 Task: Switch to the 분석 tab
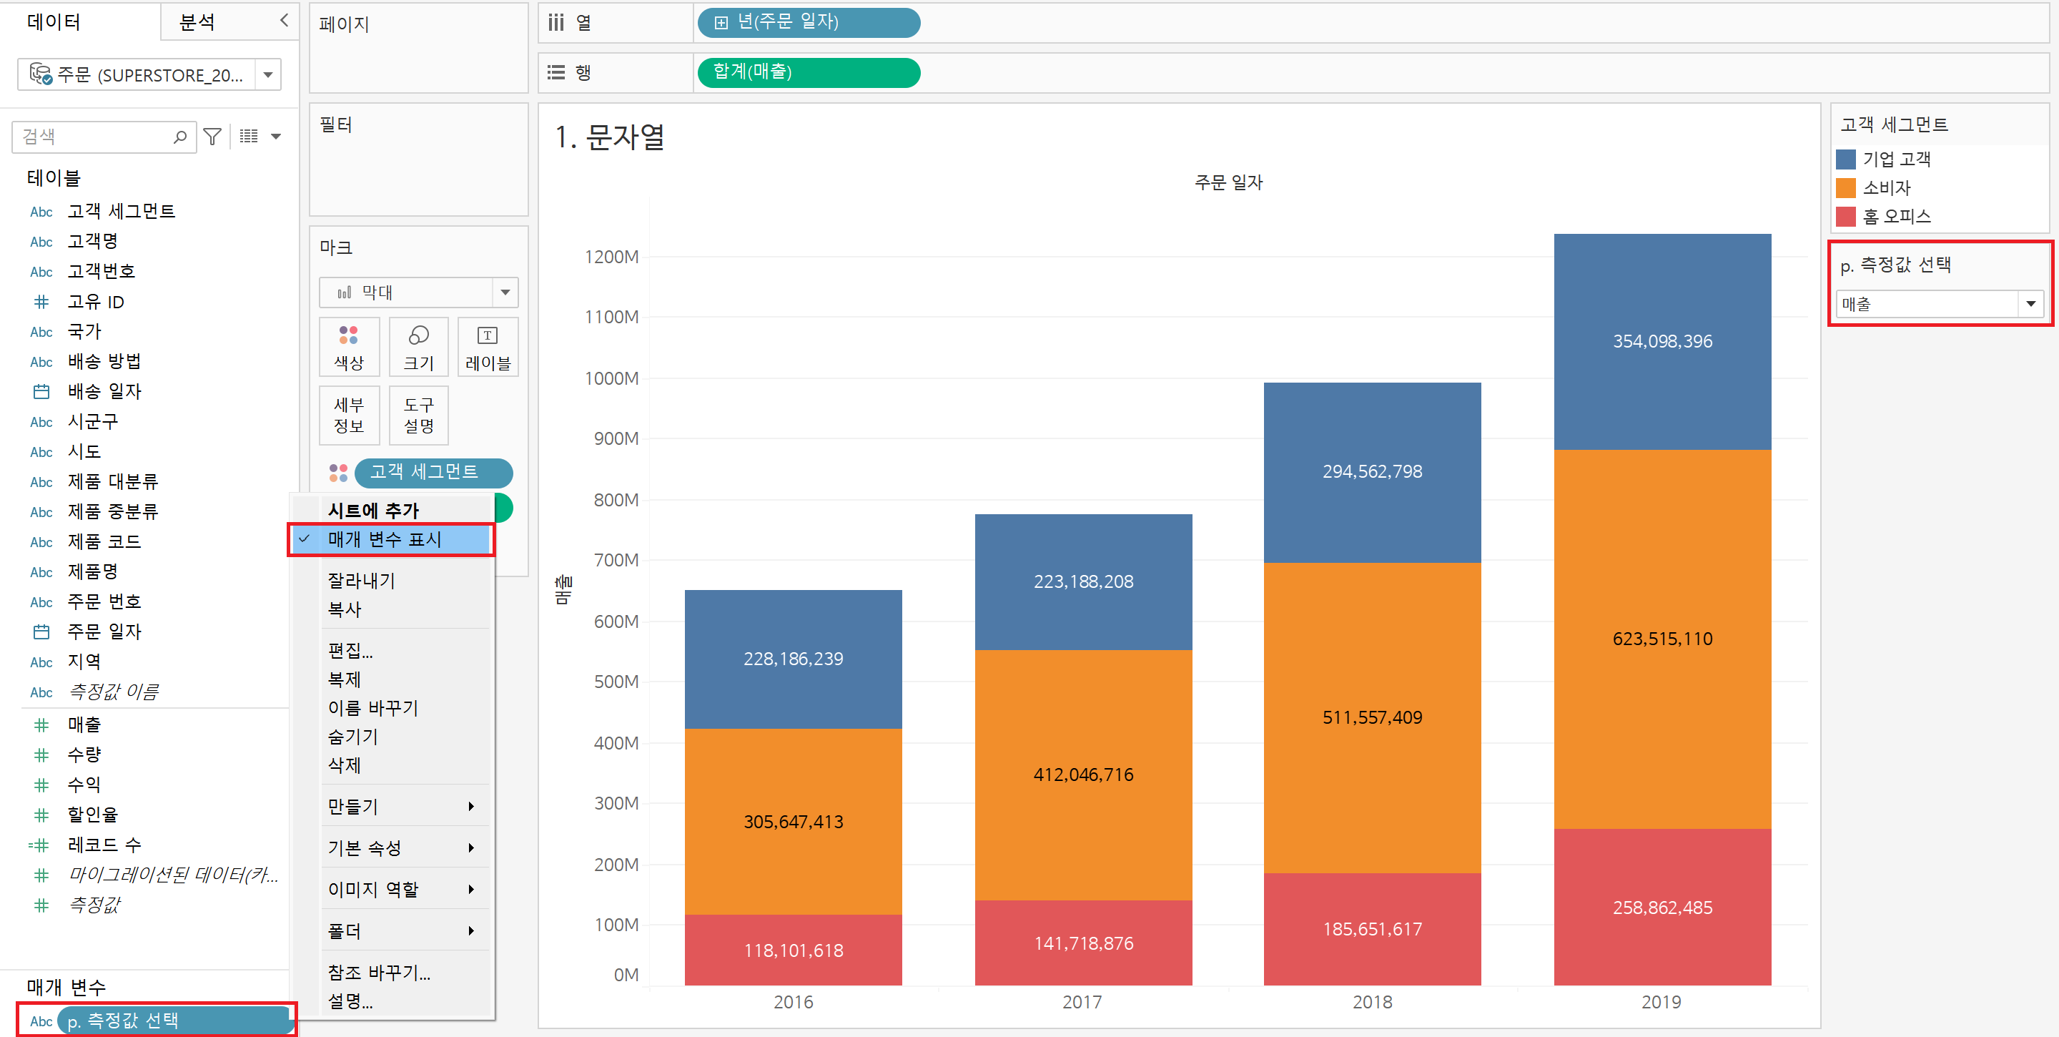coord(197,21)
